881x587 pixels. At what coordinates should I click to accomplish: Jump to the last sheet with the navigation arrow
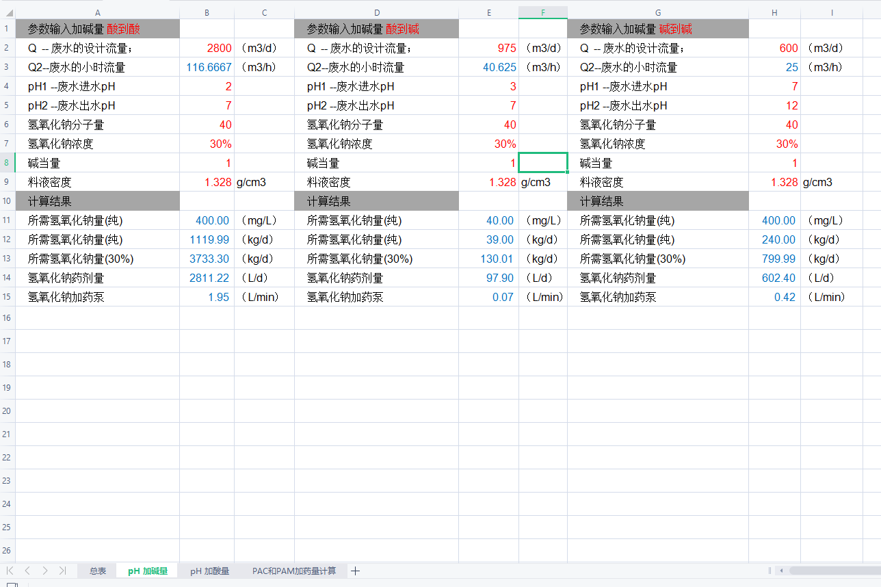click(x=62, y=571)
